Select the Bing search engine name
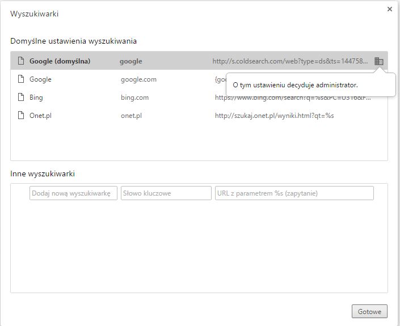This screenshot has height=326, width=400. pyautogui.click(x=36, y=98)
